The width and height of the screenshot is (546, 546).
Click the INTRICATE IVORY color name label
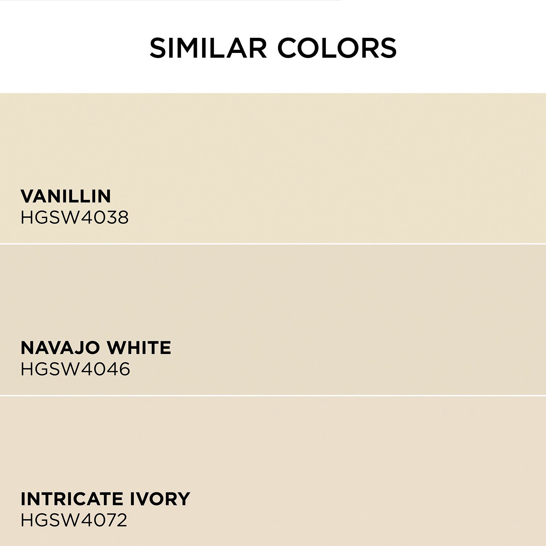click(x=105, y=499)
